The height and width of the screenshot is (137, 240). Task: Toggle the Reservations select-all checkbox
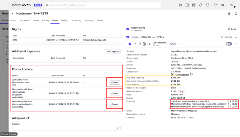tap(128, 29)
